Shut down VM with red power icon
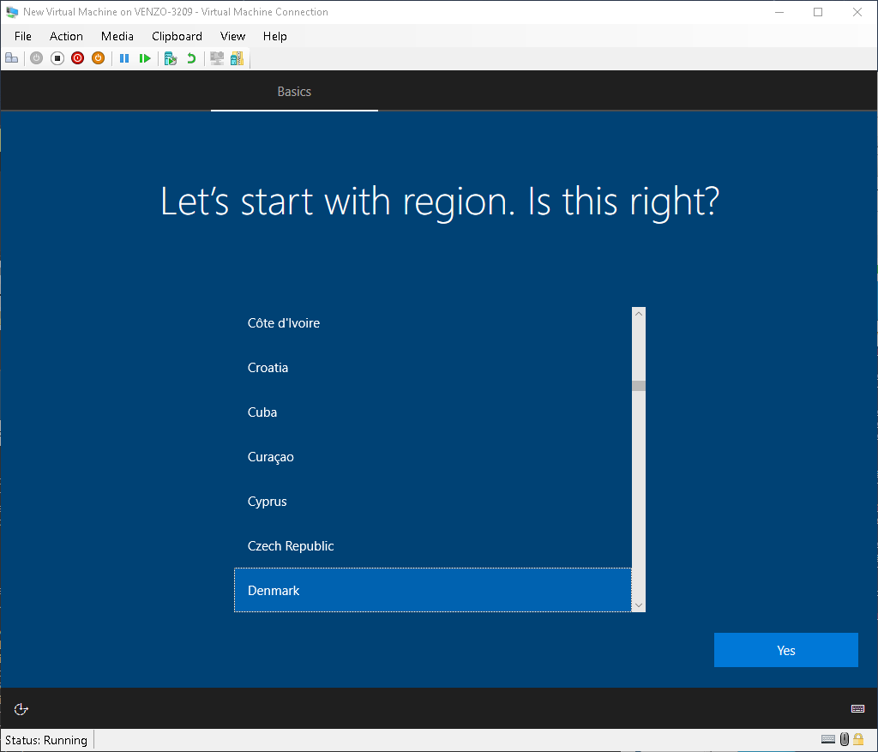The height and width of the screenshot is (752, 878). [x=78, y=58]
